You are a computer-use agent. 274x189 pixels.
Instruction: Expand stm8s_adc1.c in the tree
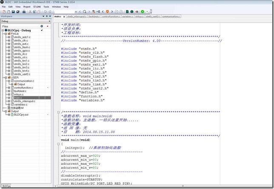(9, 37)
